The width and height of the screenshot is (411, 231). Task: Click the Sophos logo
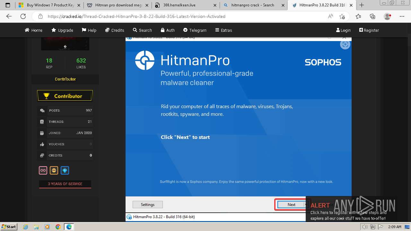(x=323, y=62)
